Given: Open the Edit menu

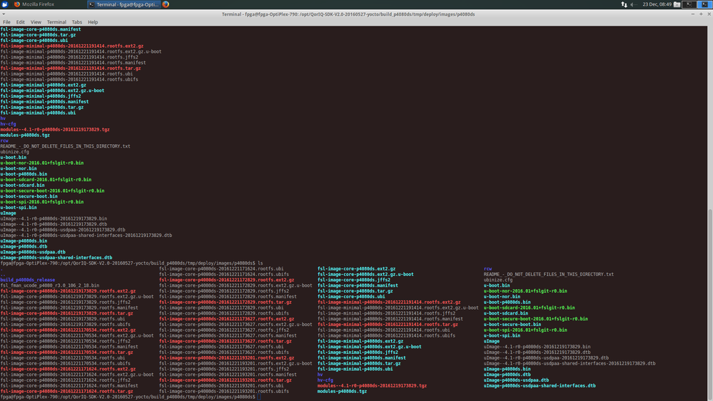Looking at the screenshot, I should pos(21,22).
